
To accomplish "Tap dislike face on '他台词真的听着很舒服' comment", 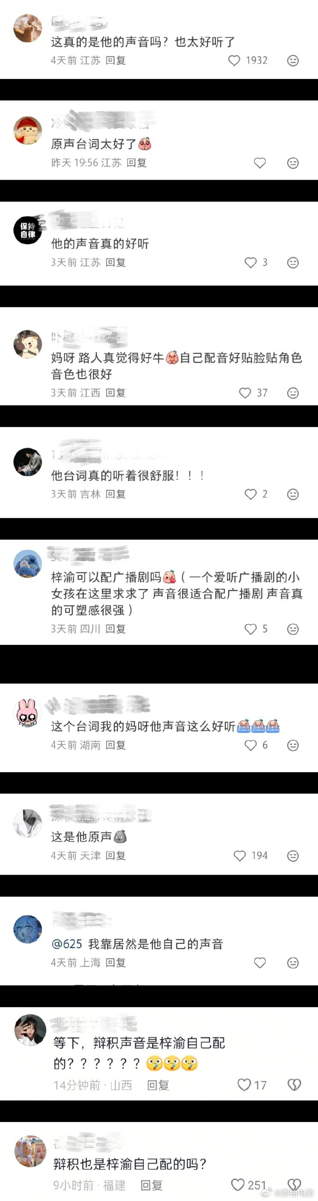I will click(293, 494).
